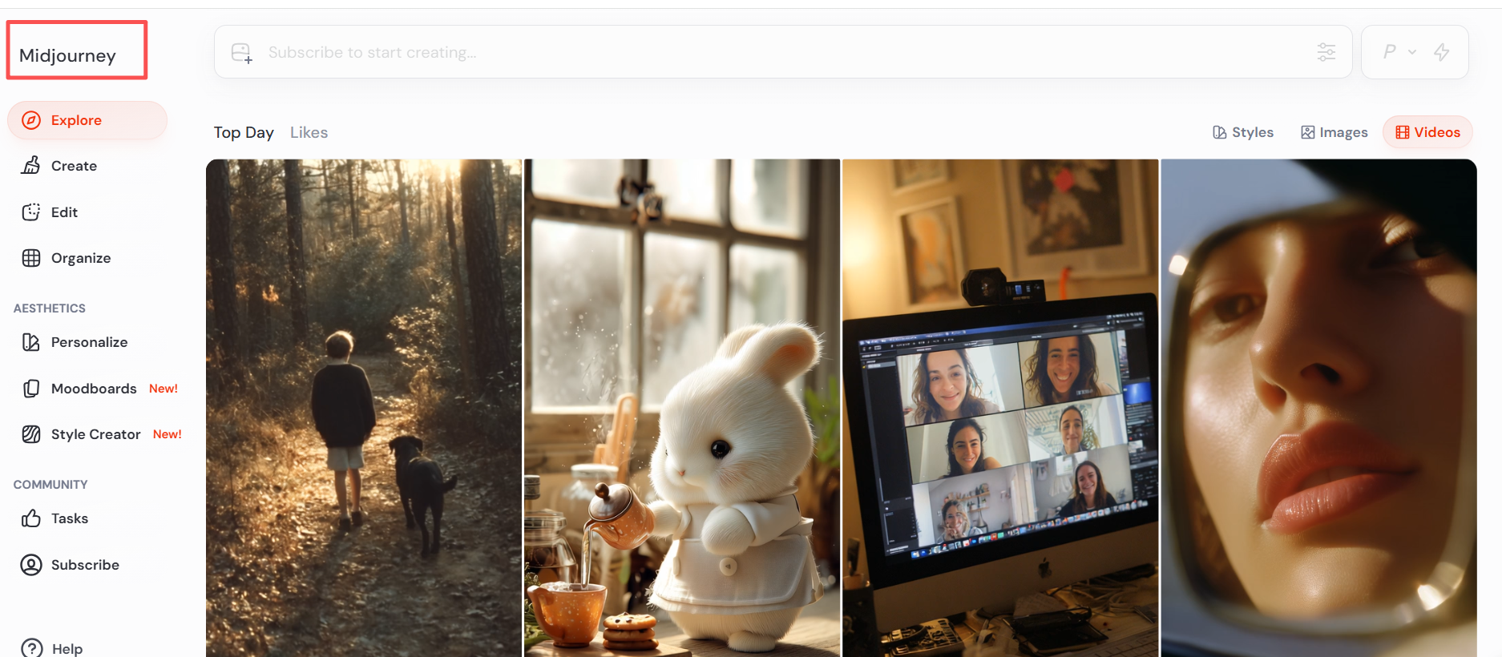The height and width of the screenshot is (657, 1502).
Task: Click the Tasks thumbs-up icon
Action: pos(31,518)
